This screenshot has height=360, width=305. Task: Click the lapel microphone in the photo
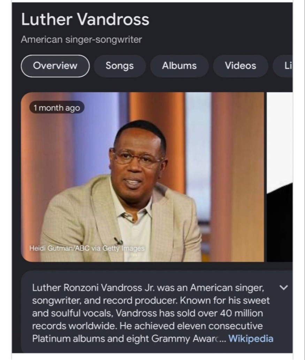click(x=118, y=241)
